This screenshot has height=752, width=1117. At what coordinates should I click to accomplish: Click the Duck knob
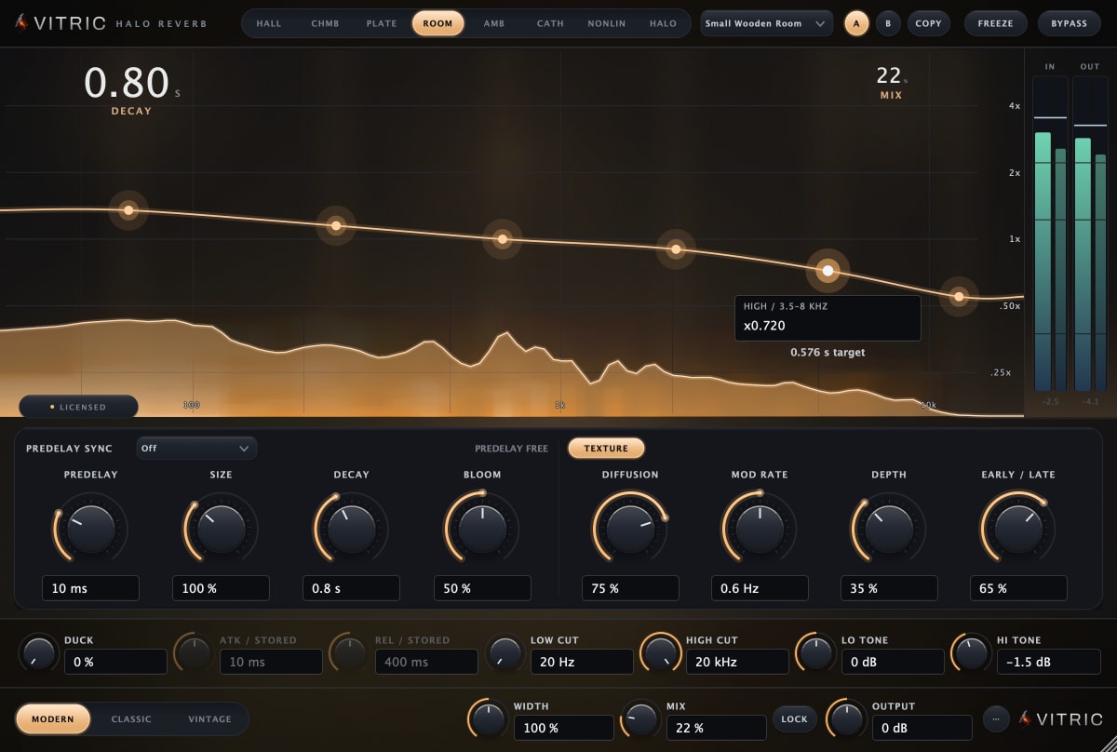[x=38, y=653]
